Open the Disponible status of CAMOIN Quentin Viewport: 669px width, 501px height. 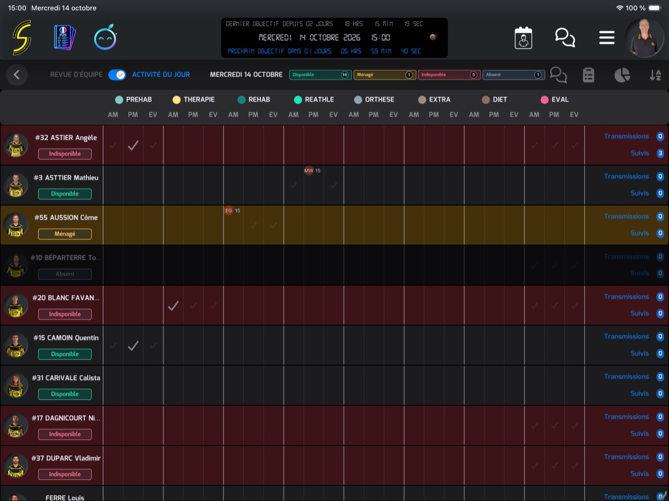coord(65,354)
